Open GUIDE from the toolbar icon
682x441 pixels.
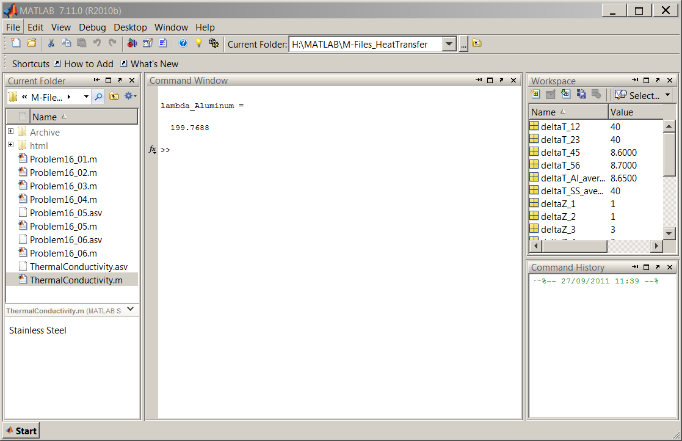147,43
